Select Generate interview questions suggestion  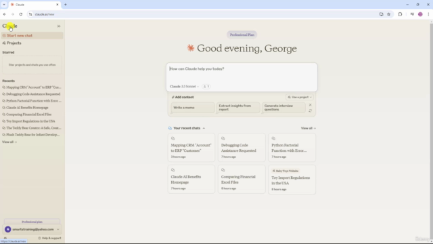[x=283, y=108]
